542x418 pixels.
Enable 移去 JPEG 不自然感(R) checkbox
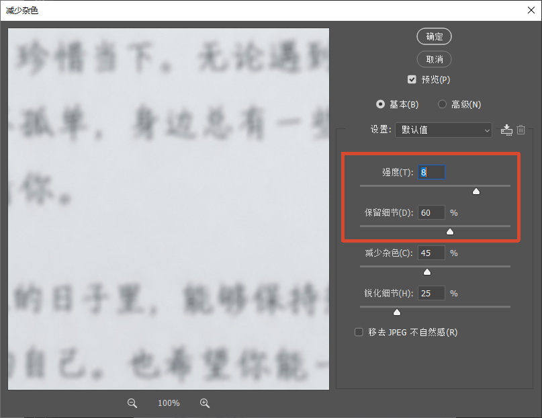pyautogui.click(x=359, y=332)
